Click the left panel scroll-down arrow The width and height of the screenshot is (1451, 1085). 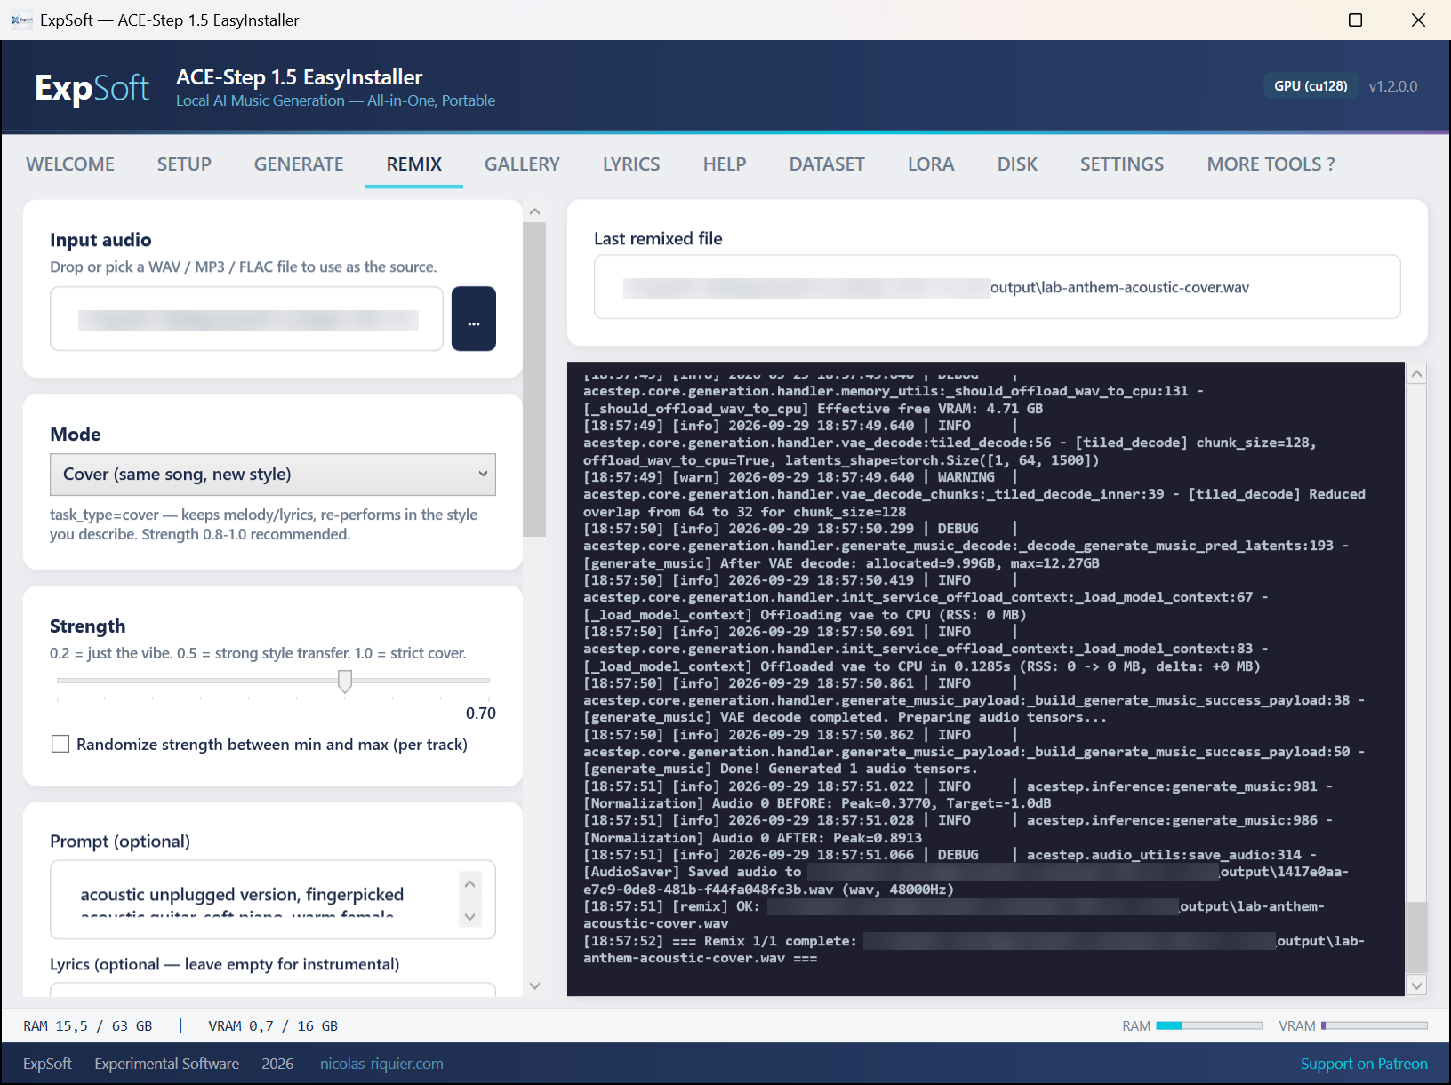tap(534, 985)
